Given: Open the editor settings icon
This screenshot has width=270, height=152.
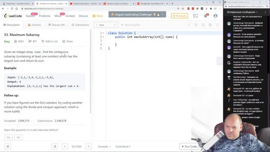Looking at the screenshot, I should 210,25.
